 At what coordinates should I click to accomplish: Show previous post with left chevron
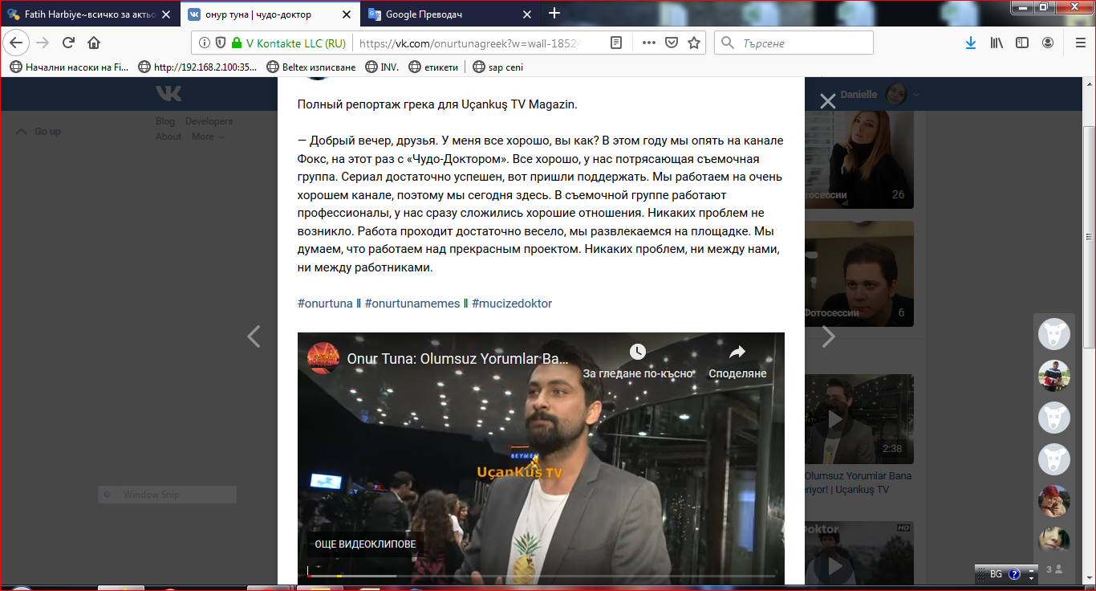[x=254, y=336]
